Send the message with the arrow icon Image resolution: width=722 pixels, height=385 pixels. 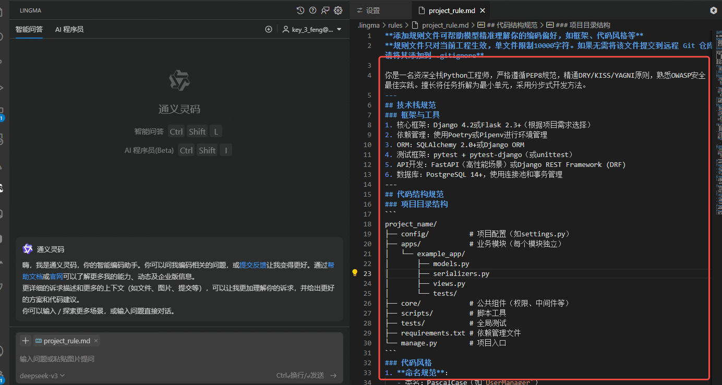pos(333,375)
